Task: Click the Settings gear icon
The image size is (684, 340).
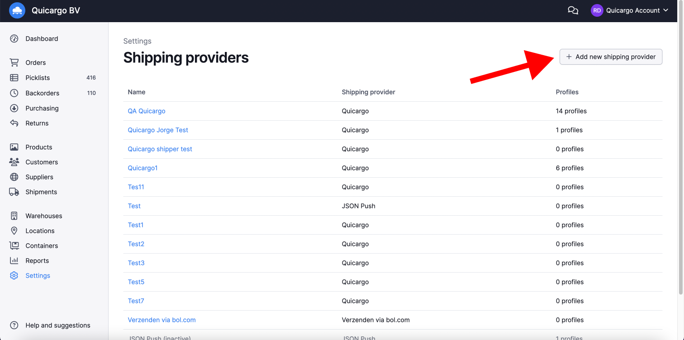Action: (x=14, y=276)
